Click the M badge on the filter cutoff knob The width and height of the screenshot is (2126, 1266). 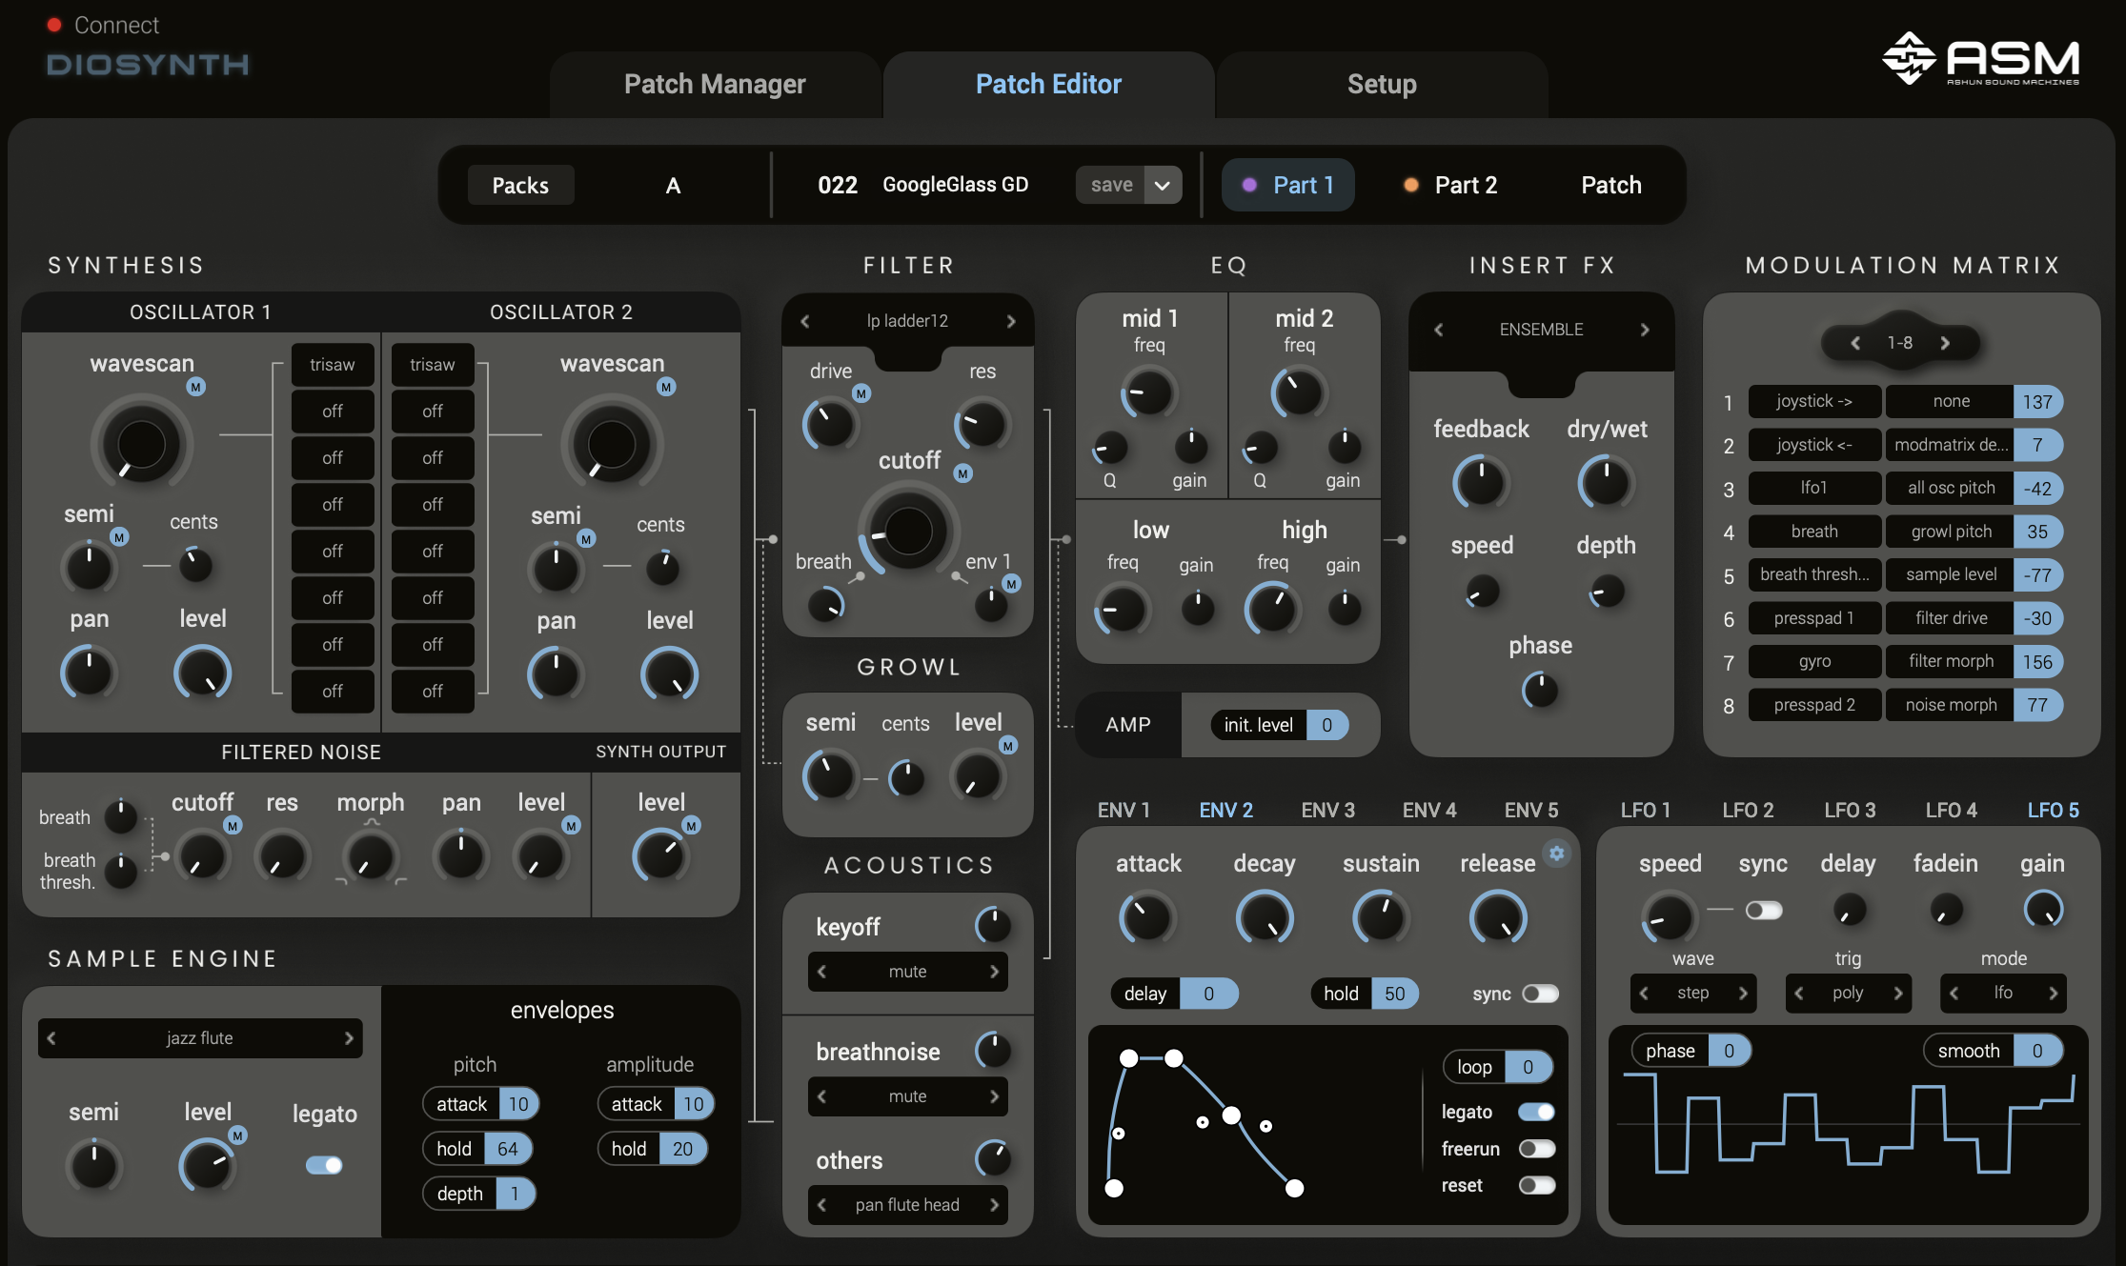(963, 472)
